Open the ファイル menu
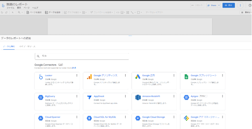This screenshot has height=129, width=252. pyautogui.click(x=10, y=8)
